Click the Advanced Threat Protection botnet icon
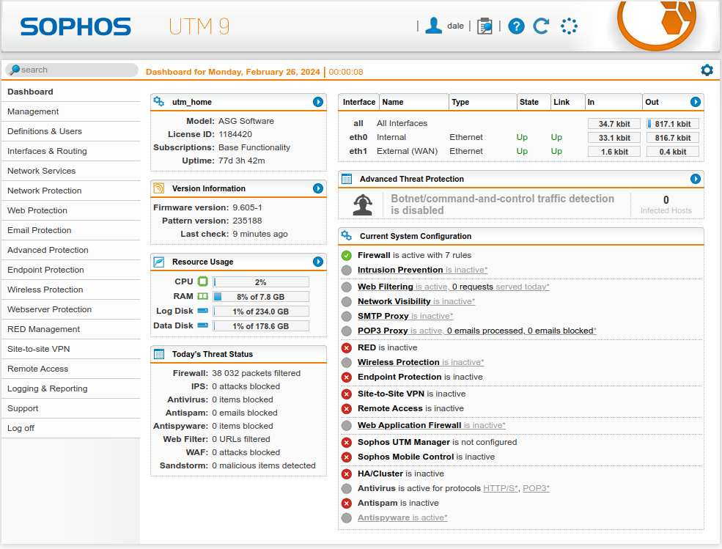The height and width of the screenshot is (549, 722). [x=361, y=203]
